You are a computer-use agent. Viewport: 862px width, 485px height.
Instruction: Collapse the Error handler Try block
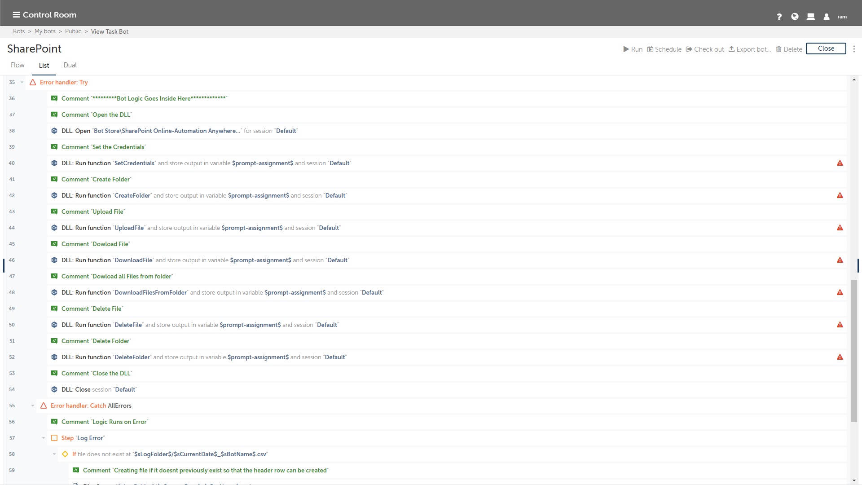tap(22, 82)
